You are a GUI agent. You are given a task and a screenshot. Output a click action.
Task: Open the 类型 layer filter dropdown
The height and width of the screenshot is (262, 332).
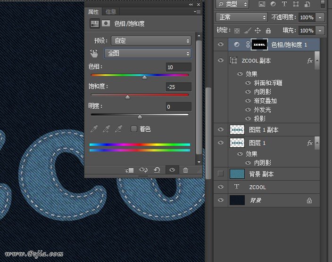232,4
